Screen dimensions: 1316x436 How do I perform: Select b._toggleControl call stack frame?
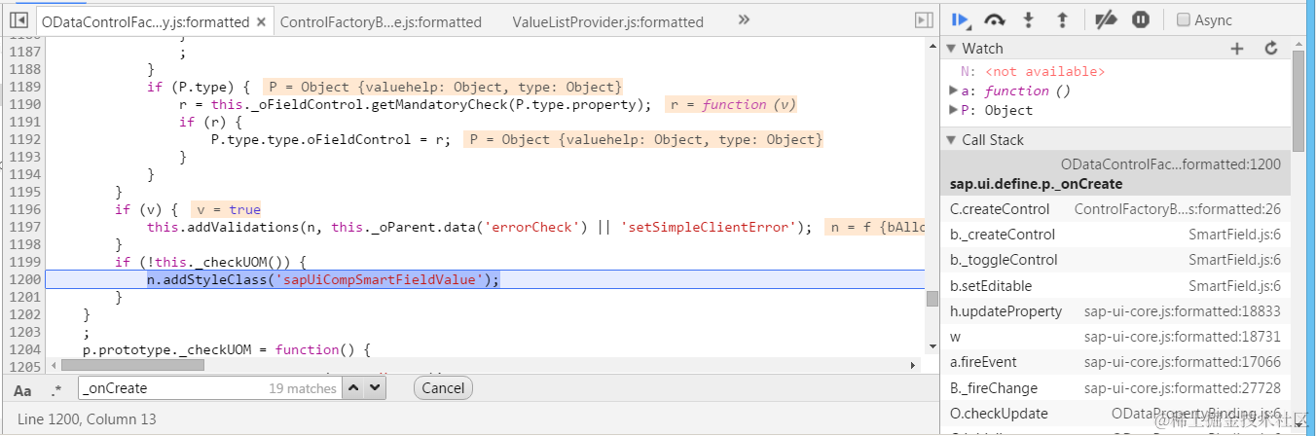click(1116, 260)
